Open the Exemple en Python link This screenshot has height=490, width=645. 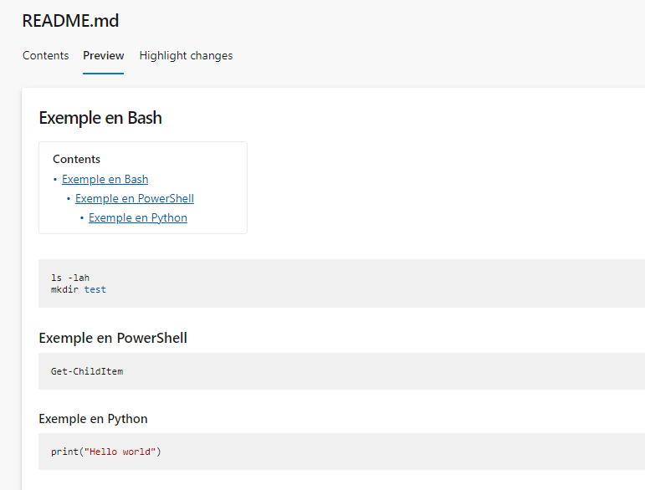(137, 217)
